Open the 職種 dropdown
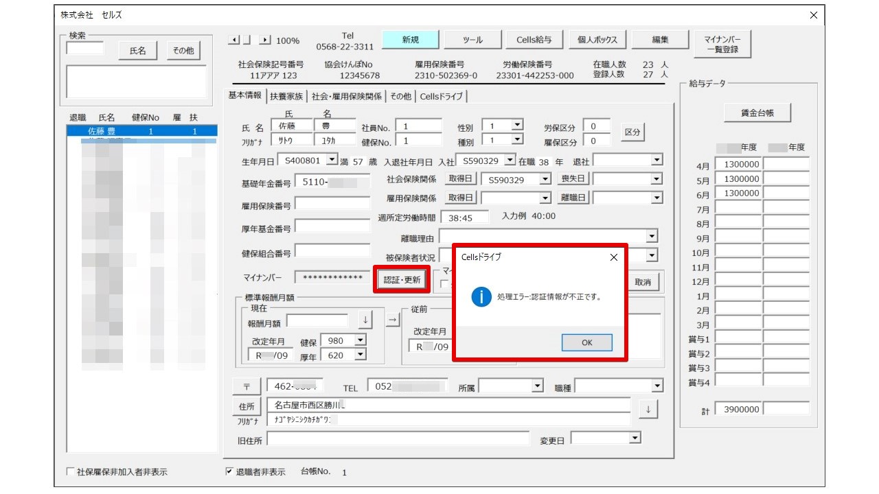This screenshot has height=494, width=879. pos(657,386)
